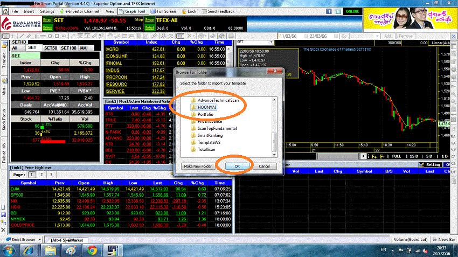The height and width of the screenshot is (257, 458).
Task: Click the Windows Start orb
Action: click(x=9, y=251)
